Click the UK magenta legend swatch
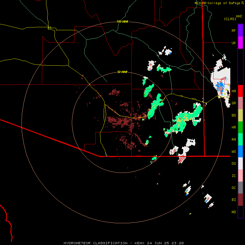Viewport: 245px width, 245px height. click(240, 43)
